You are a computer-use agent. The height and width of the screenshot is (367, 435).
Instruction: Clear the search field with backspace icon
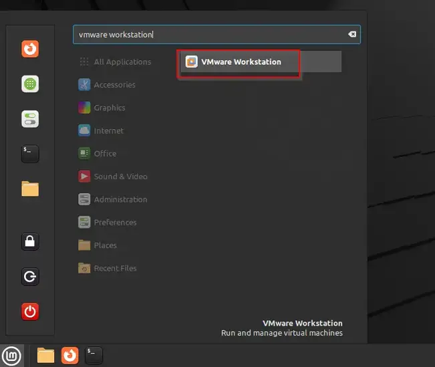(352, 34)
